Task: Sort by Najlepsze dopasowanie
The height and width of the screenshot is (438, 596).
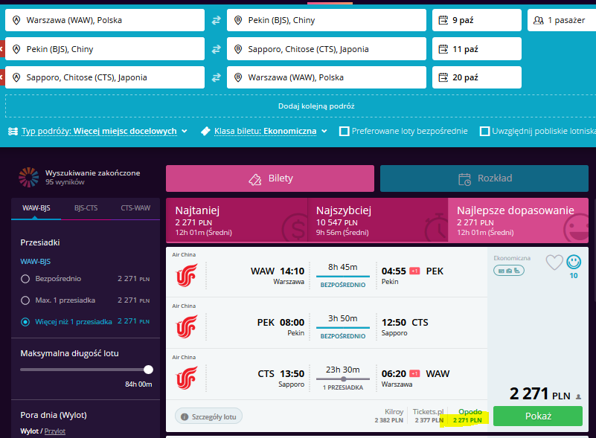Action: (x=518, y=220)
